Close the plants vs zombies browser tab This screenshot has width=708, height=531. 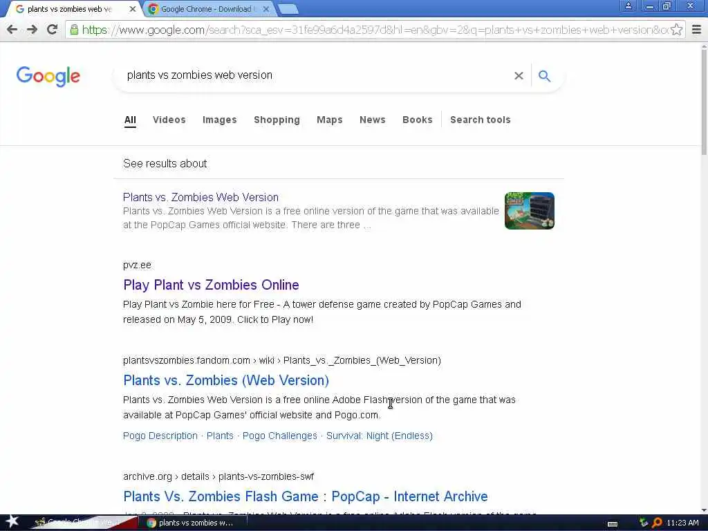132,8
